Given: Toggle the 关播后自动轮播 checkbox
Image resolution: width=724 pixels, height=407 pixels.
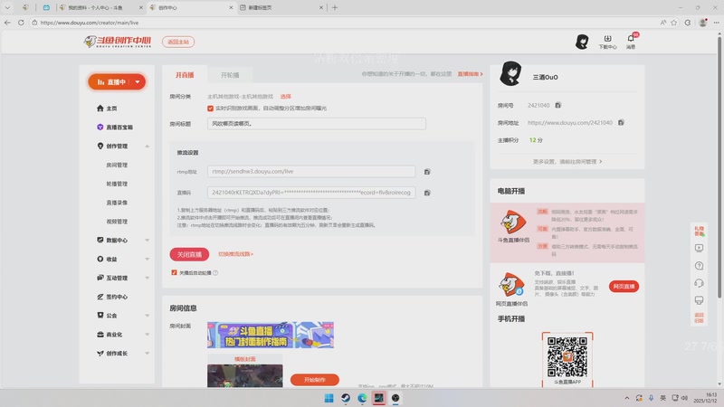Looking at the screenshot, I should click(x=174, y=273).
